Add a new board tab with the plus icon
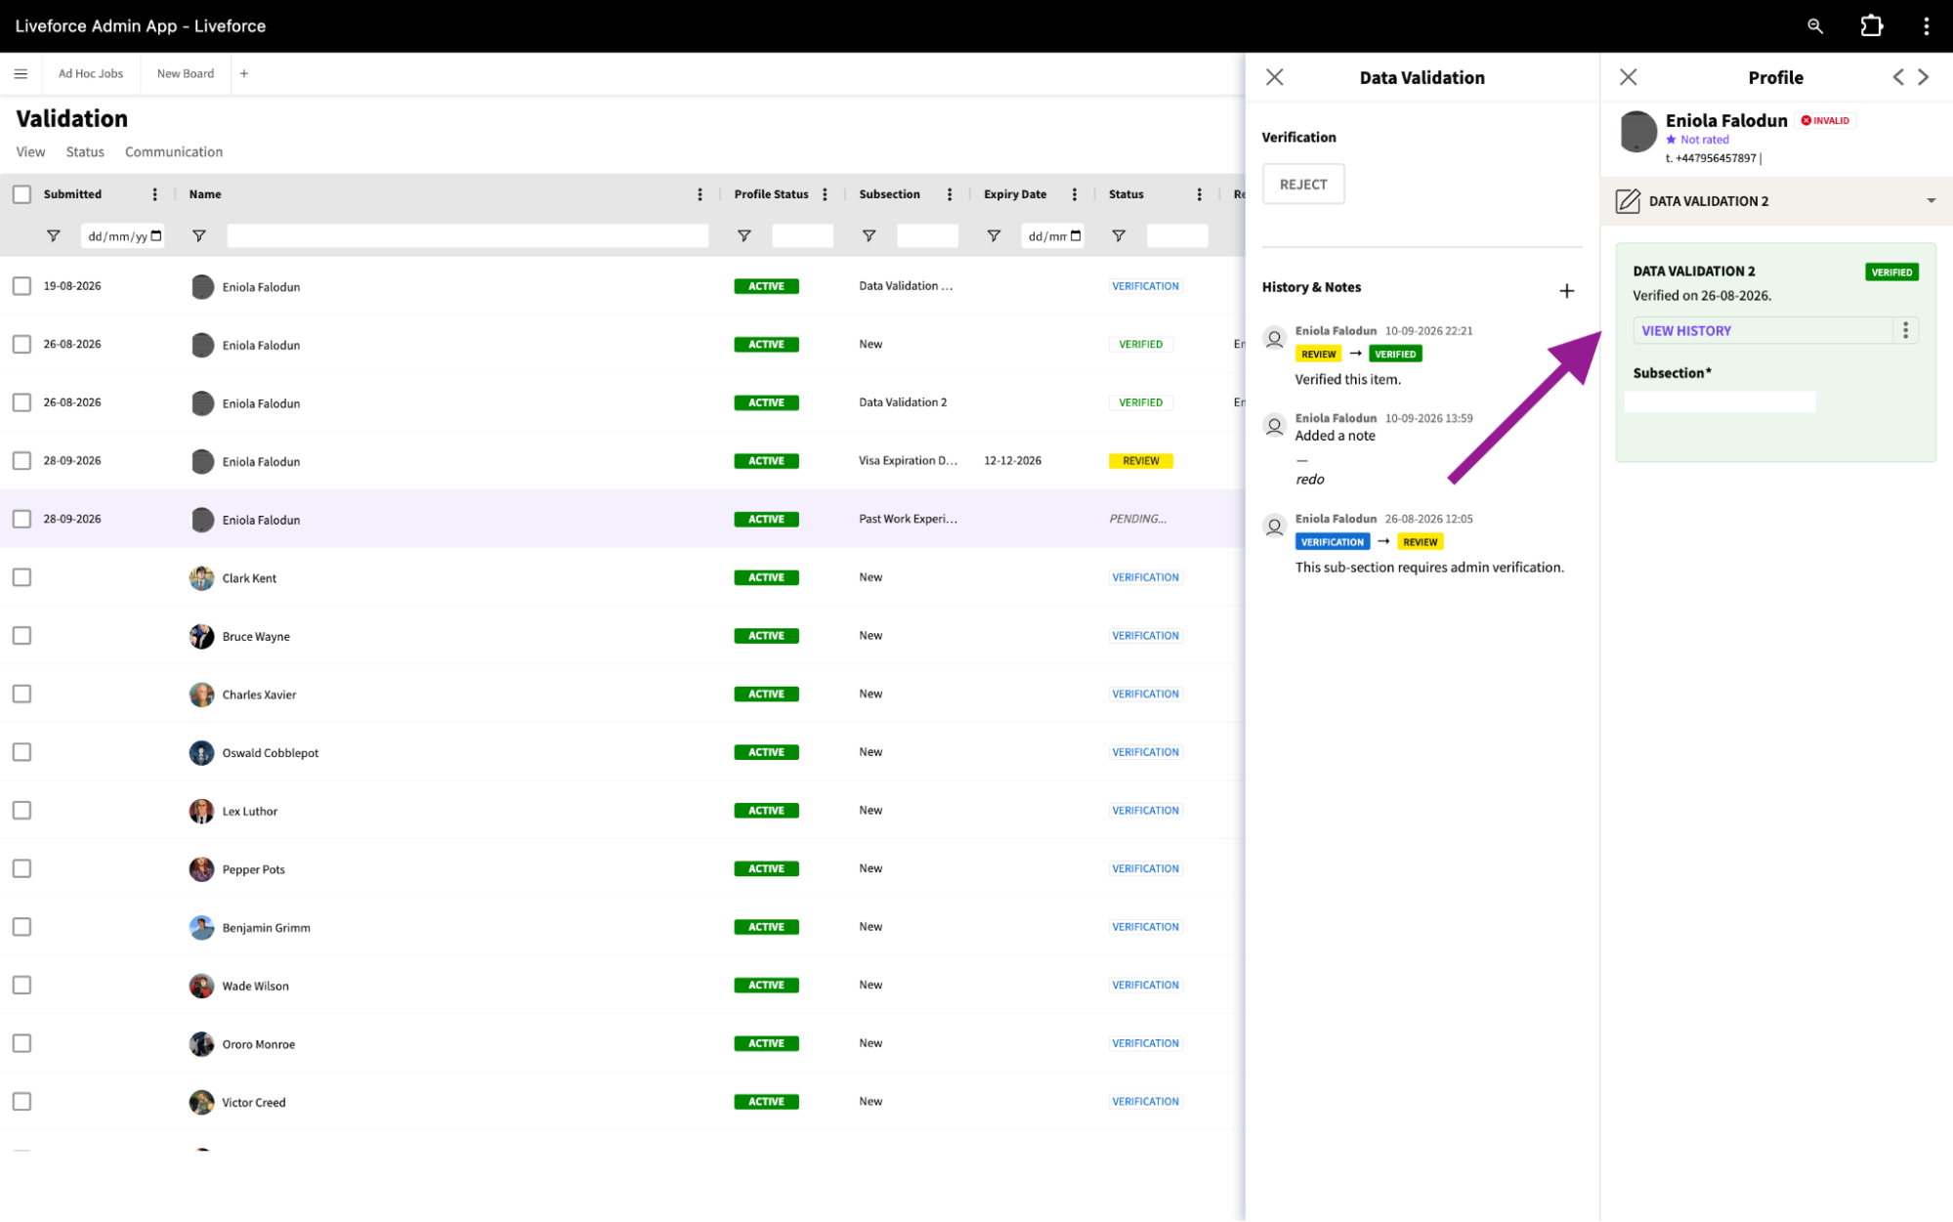The width and height of the screenshot is (1953, 1222). pyautogui.click(x=244, y=73)
